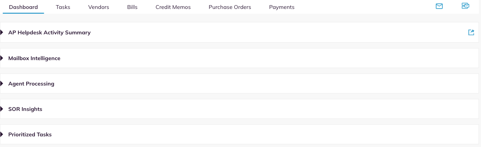Expand Agent Processing disclosure triangle
The width and height of the screenshot is (481, 147).
point(2,83)
